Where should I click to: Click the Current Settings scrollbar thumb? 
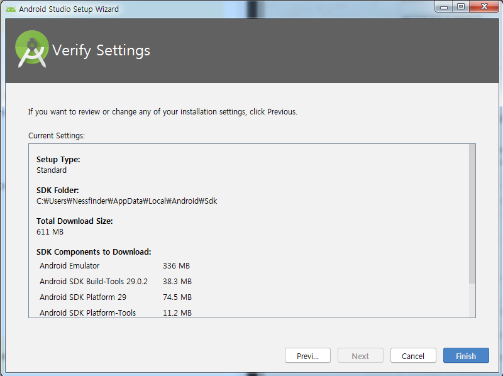tap(472, 214)
